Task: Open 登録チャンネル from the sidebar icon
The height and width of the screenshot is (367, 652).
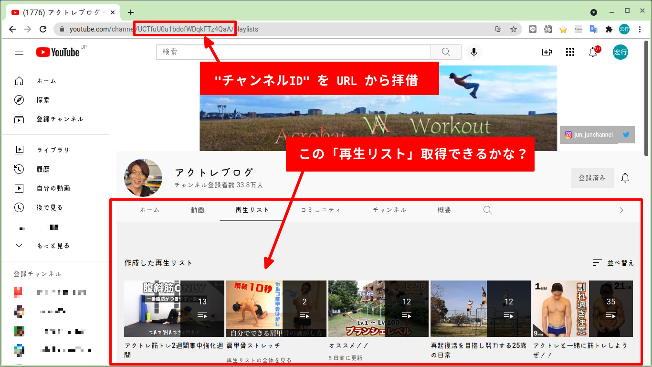Action: click(19, 119)
